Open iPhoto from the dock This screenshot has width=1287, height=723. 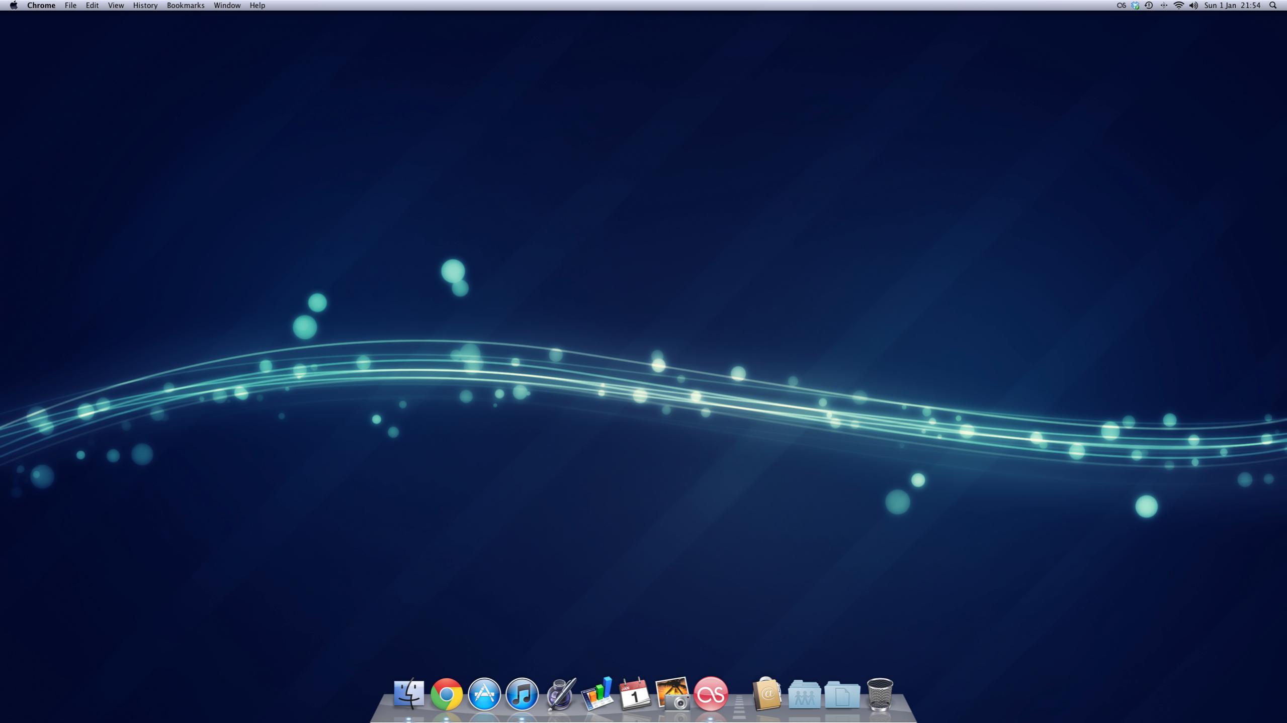pos(673,694)
